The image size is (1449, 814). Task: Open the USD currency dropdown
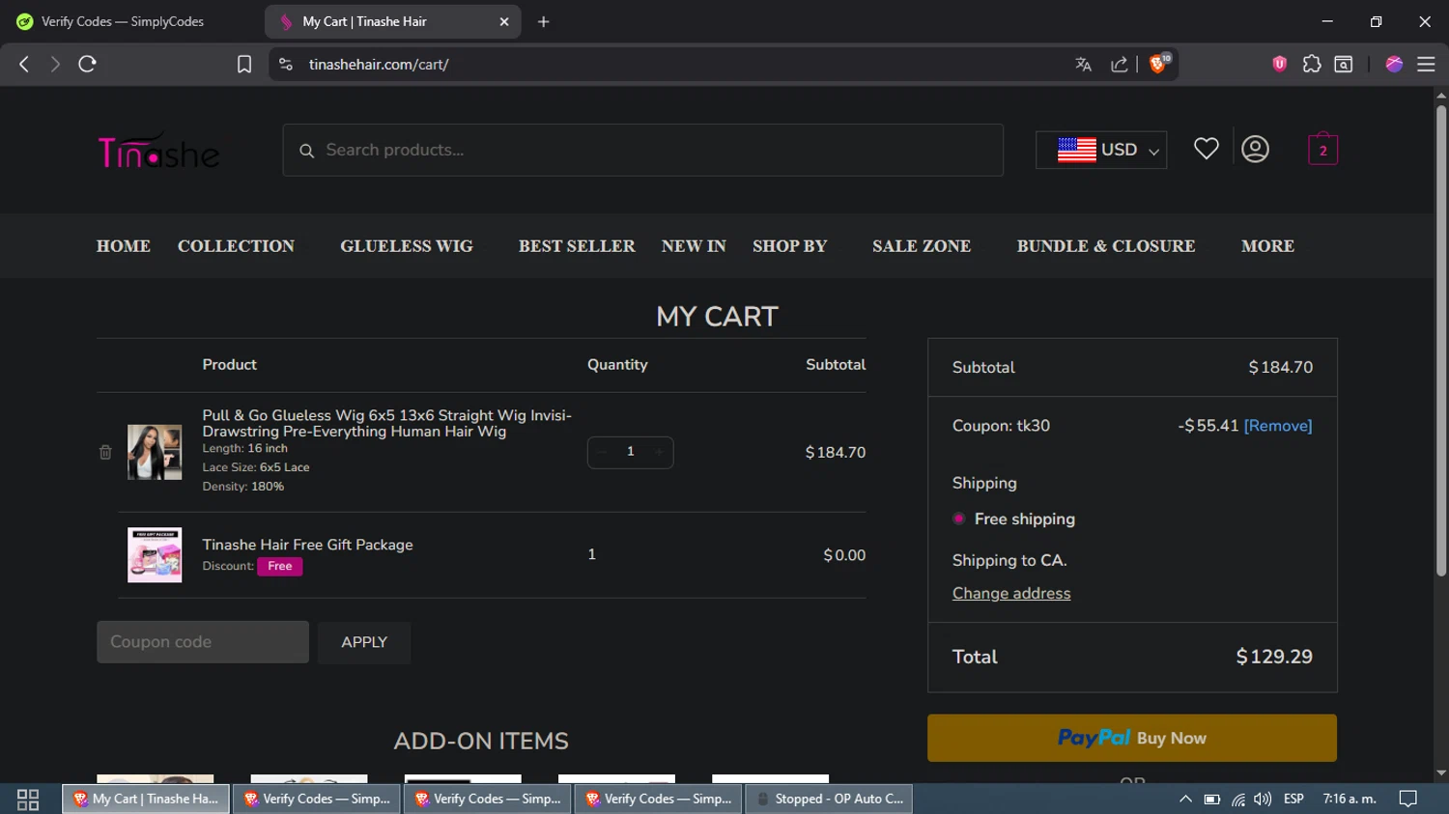[x=1101, y=150]
